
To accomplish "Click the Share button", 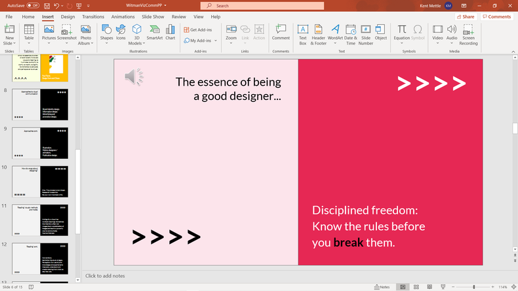I will [x=466, y=16].
